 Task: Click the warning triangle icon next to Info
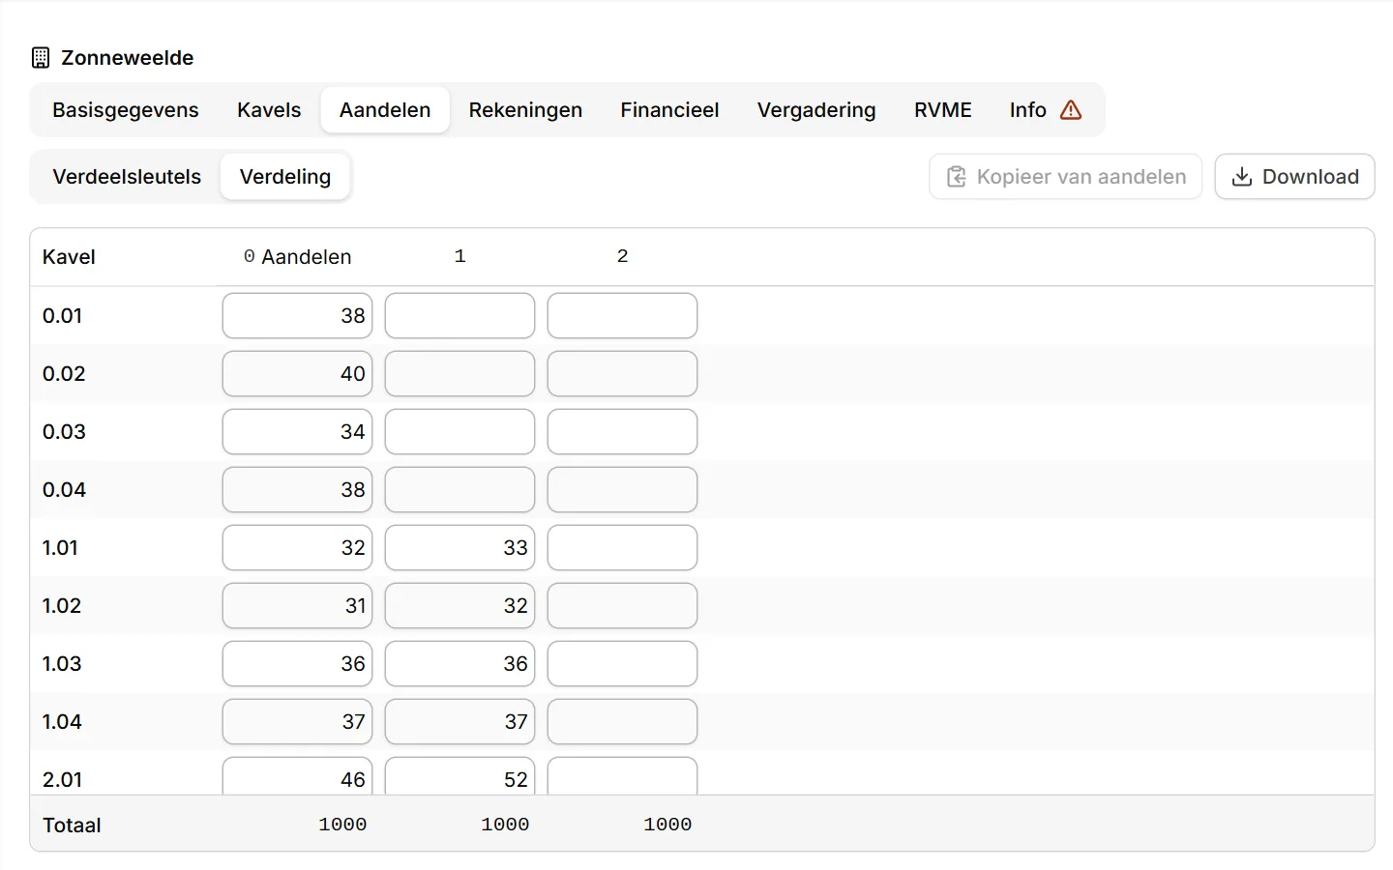pyautogui.click(x=1071, y=110)
